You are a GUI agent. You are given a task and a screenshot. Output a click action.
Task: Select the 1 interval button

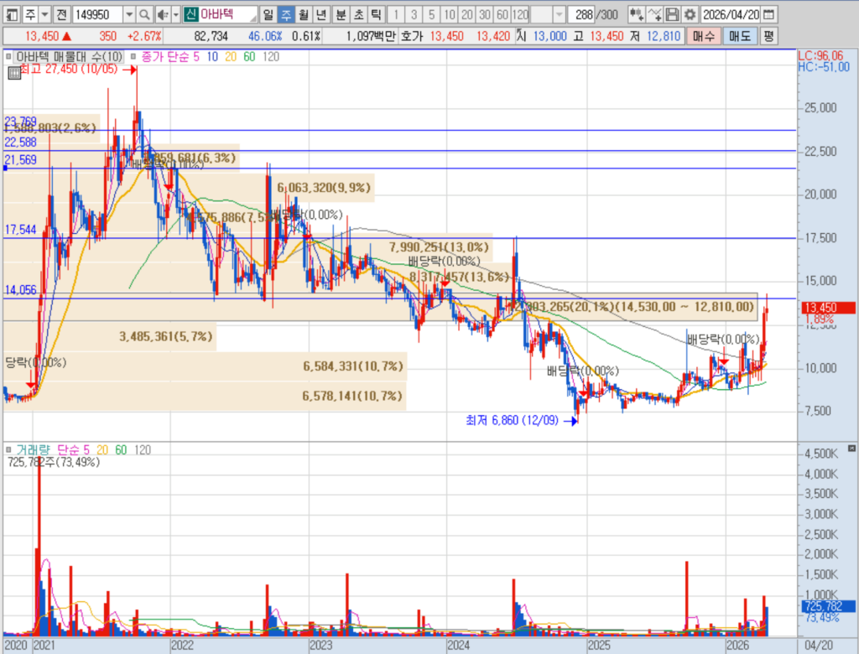tap(396, 14)
